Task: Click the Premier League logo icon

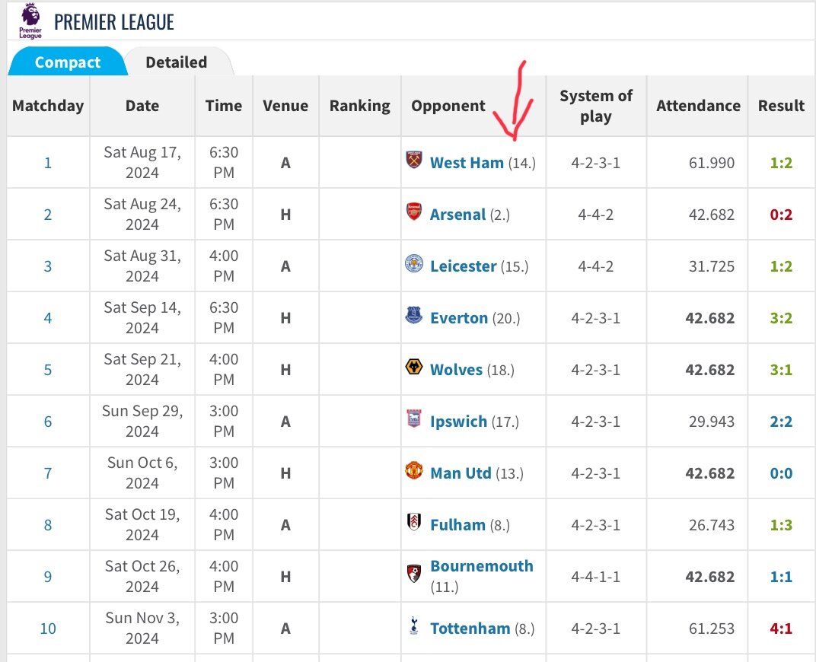Action: [x=30, y=21]
